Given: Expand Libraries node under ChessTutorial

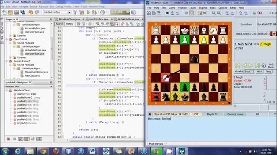Looking at the screenshot, I should pyautogui.click(x=10, y=57).
